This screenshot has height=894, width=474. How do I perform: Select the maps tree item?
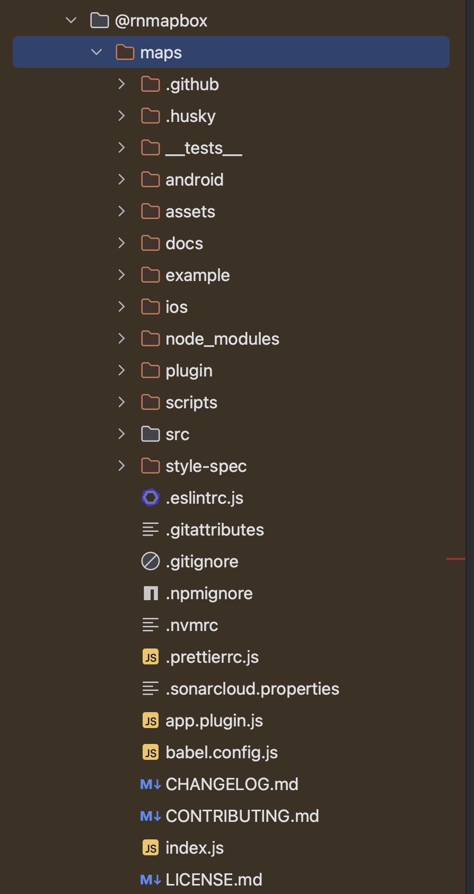click(162, 52)
